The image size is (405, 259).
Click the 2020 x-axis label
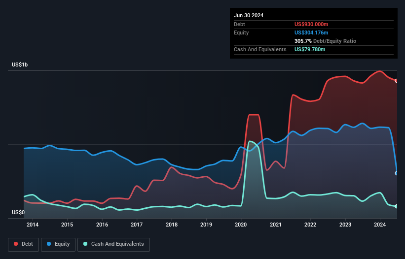tap(241, 225)
